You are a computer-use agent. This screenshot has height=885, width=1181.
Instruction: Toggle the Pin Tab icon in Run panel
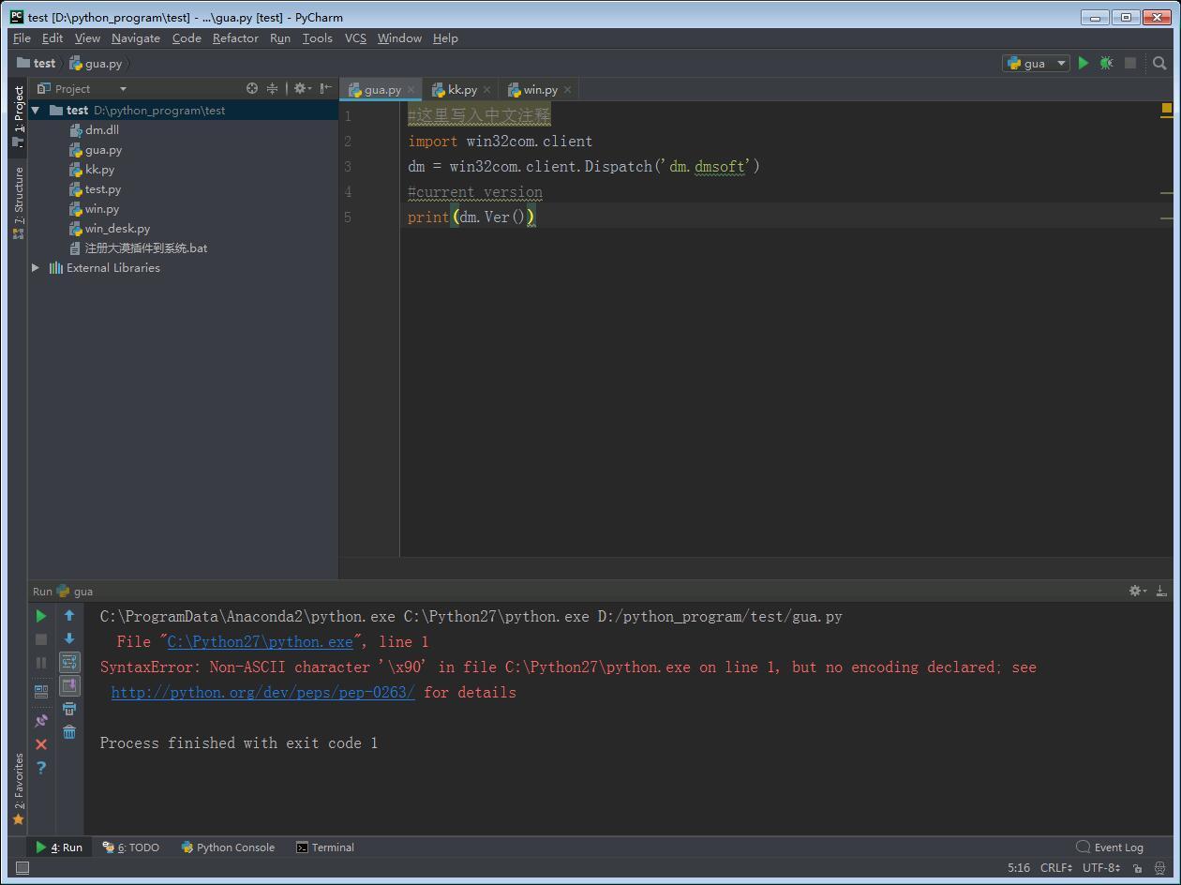tap(41, 721)
